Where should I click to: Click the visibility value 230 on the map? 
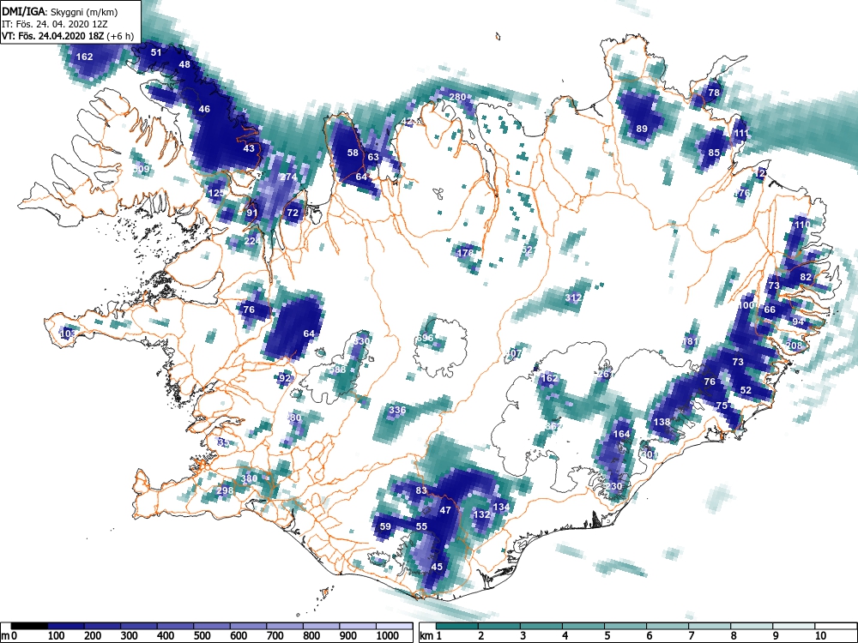click(x=614, y=486)
